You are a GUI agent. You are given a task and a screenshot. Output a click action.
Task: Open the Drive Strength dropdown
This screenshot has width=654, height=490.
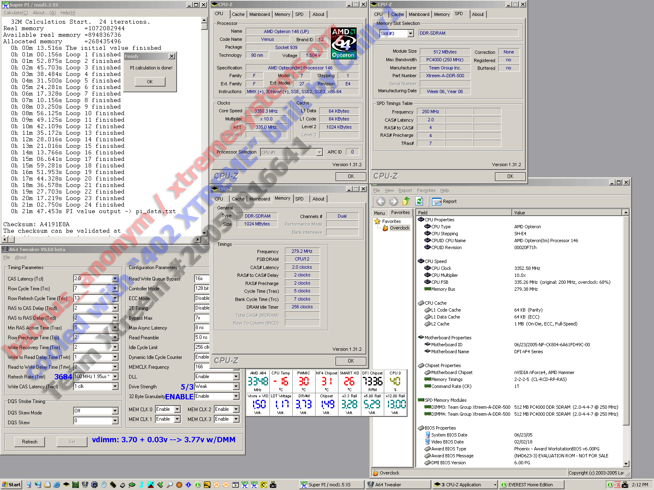(236, 386)
